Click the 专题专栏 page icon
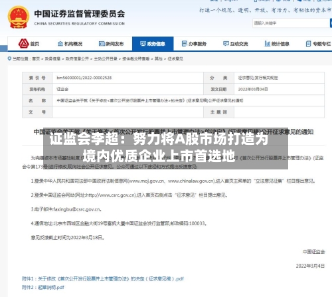The width and height of the screenshot is (332, 297). click(308, 44)
